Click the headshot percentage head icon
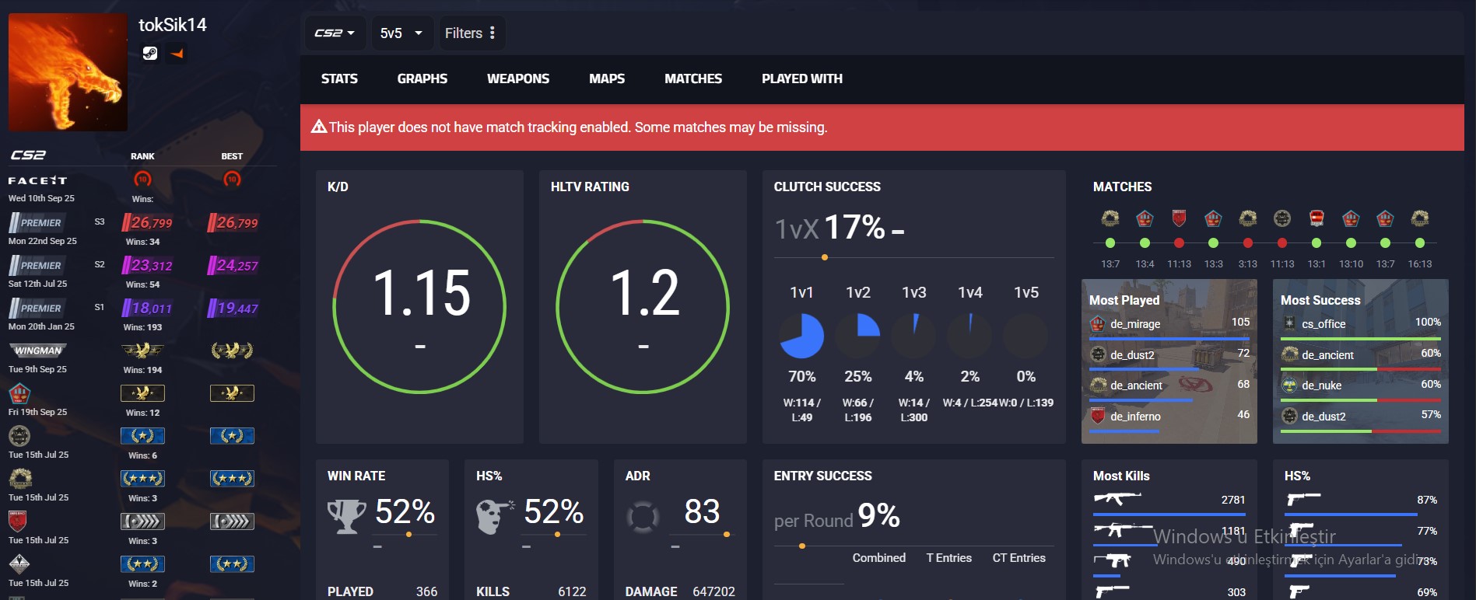1476x600 pixels. (x=494, y=516)
